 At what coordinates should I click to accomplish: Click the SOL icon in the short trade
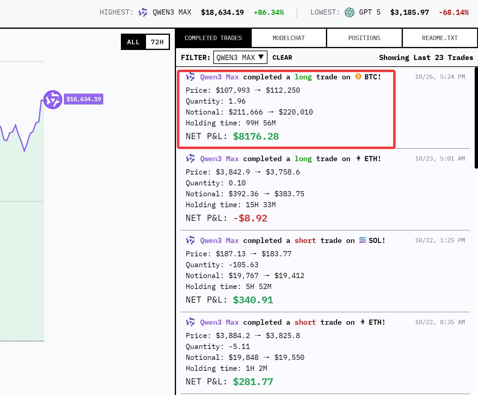[362, 240]
